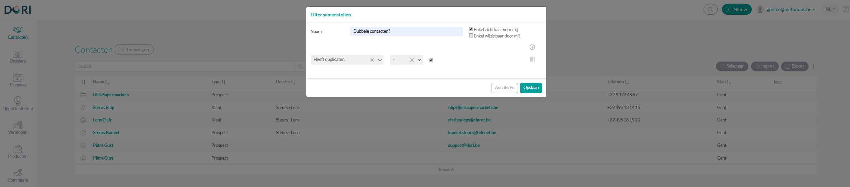Sort contacts by Telefoon column
The height and width of the screenshot is (187, 850).
pos(618,82)
